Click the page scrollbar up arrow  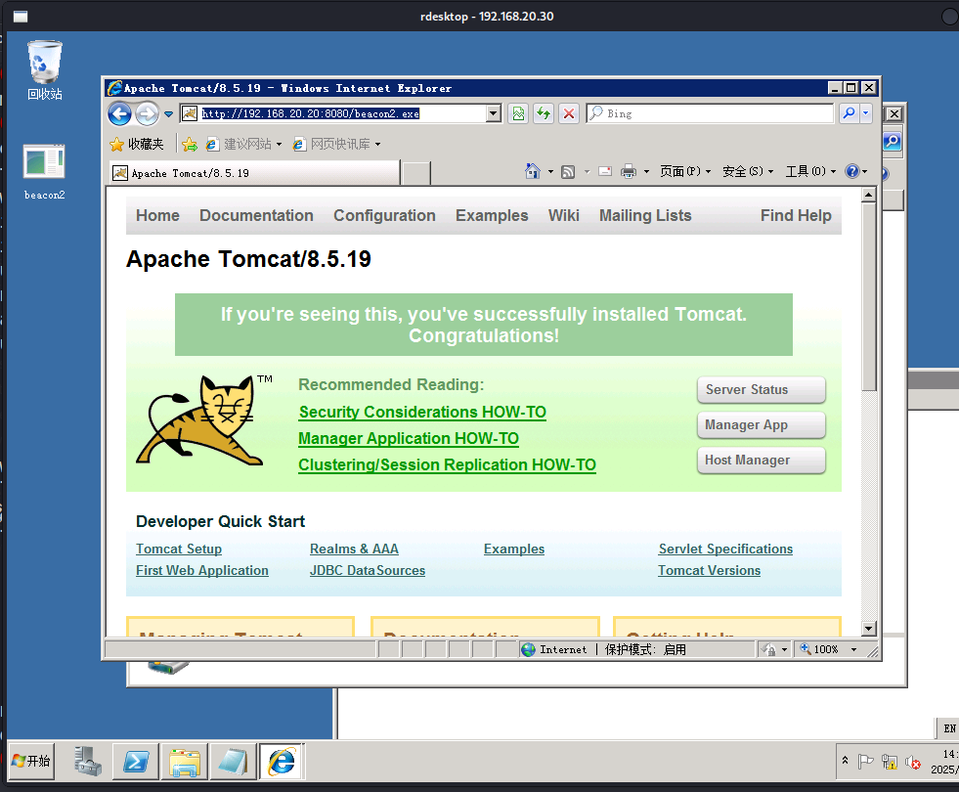[869, 196]
